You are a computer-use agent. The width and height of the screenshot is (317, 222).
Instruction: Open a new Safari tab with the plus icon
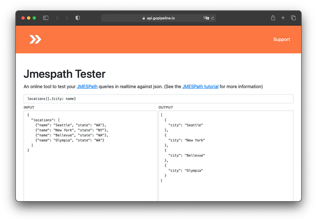tap(283, 18)
